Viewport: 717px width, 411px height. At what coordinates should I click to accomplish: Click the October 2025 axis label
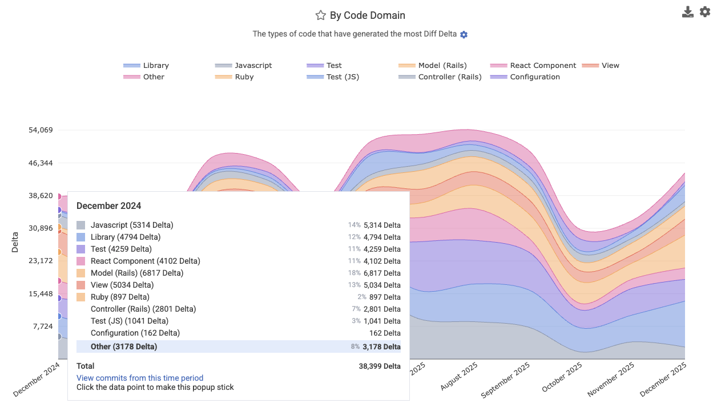562,377
